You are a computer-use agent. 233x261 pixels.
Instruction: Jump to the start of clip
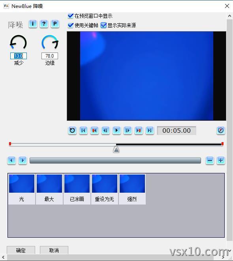(83, 130)
